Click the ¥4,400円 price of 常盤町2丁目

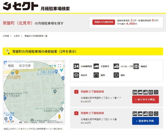(86, 123)
